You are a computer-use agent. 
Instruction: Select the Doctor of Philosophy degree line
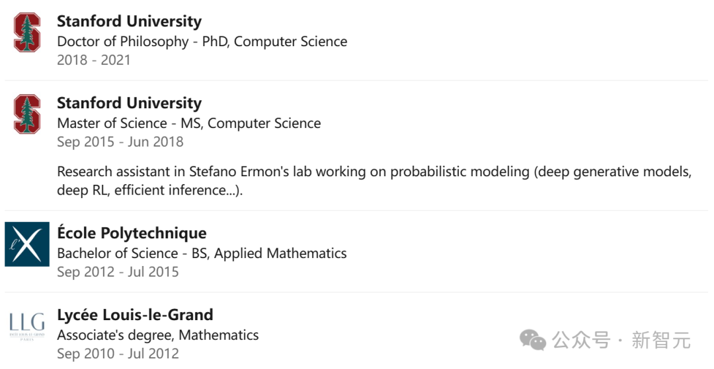(x=202, y=42)
